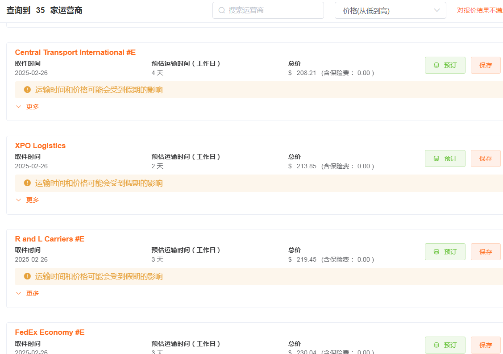This screenshot has width=503, height=354.
Task: Click the expand chevron under Central Transport International
Action: pos(19,107)
